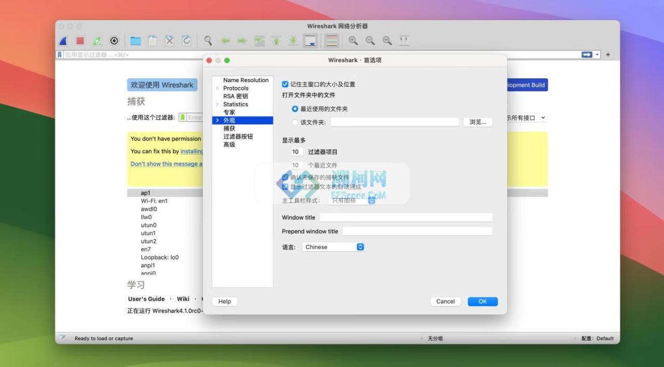Reset text to normal size icon
The image size is (664, 367).
coord(388,40)
